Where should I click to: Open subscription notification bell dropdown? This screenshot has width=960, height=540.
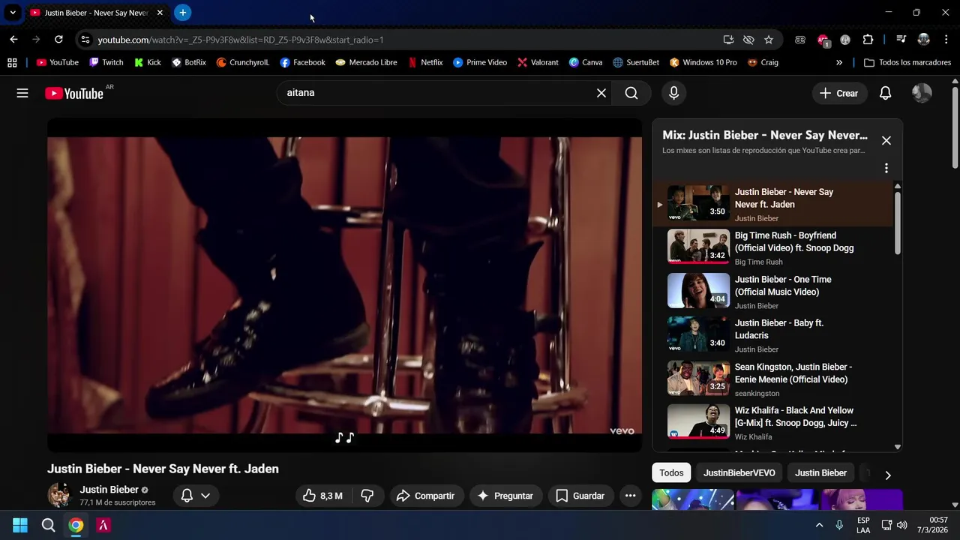195,496
